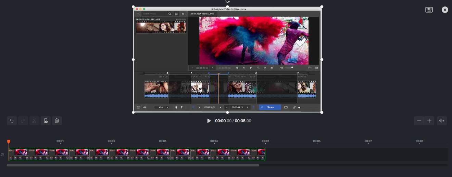The image size is (452, 177).
Task: Click the left edge middle handle of the preview
Action: pyautogui.click(x=133, y=60)
